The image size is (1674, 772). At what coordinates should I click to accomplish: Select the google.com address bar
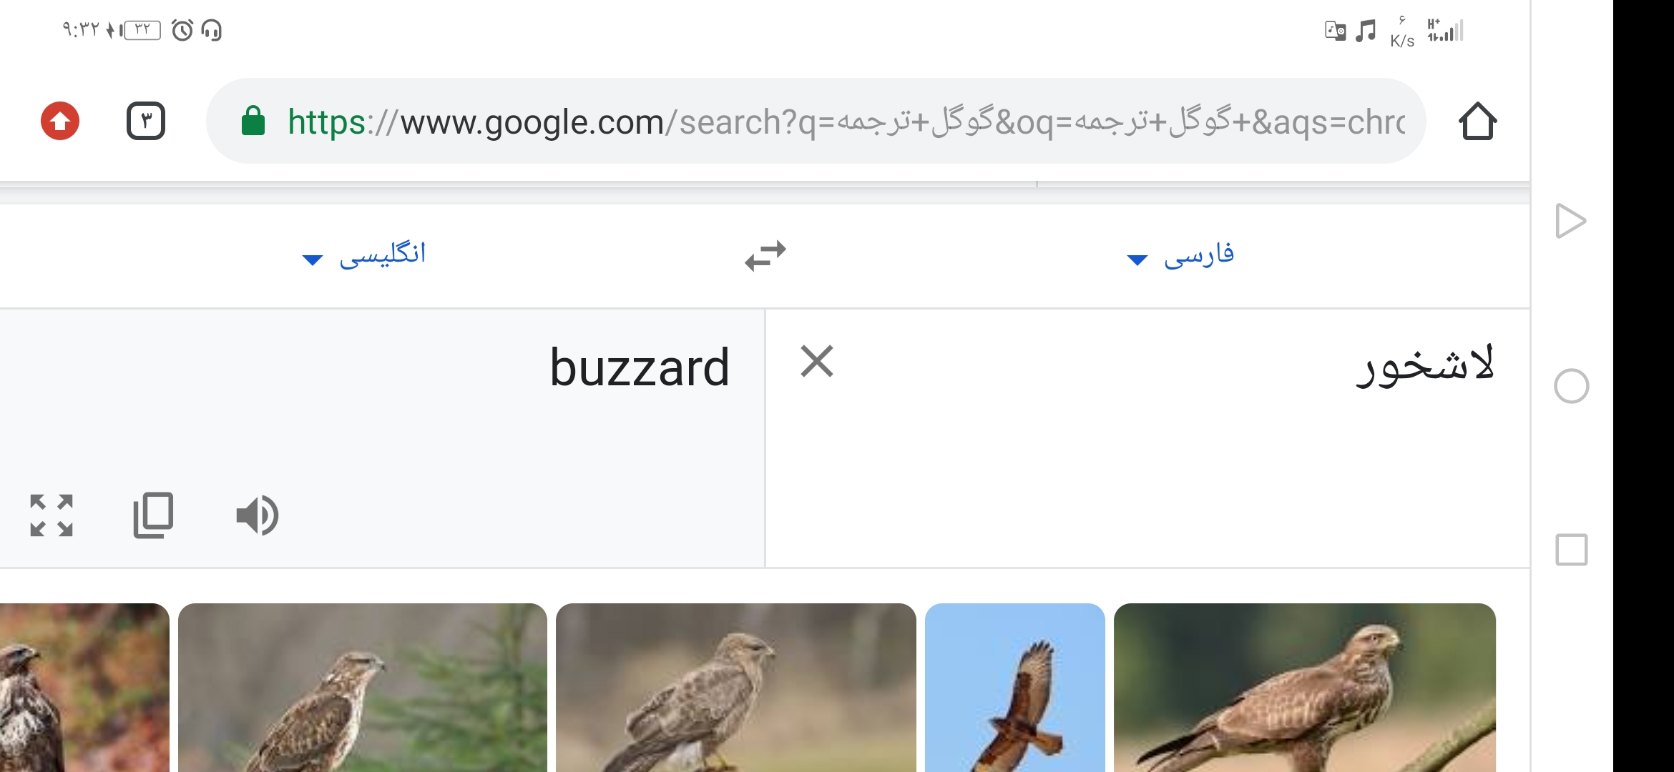(x=816, y=121)
